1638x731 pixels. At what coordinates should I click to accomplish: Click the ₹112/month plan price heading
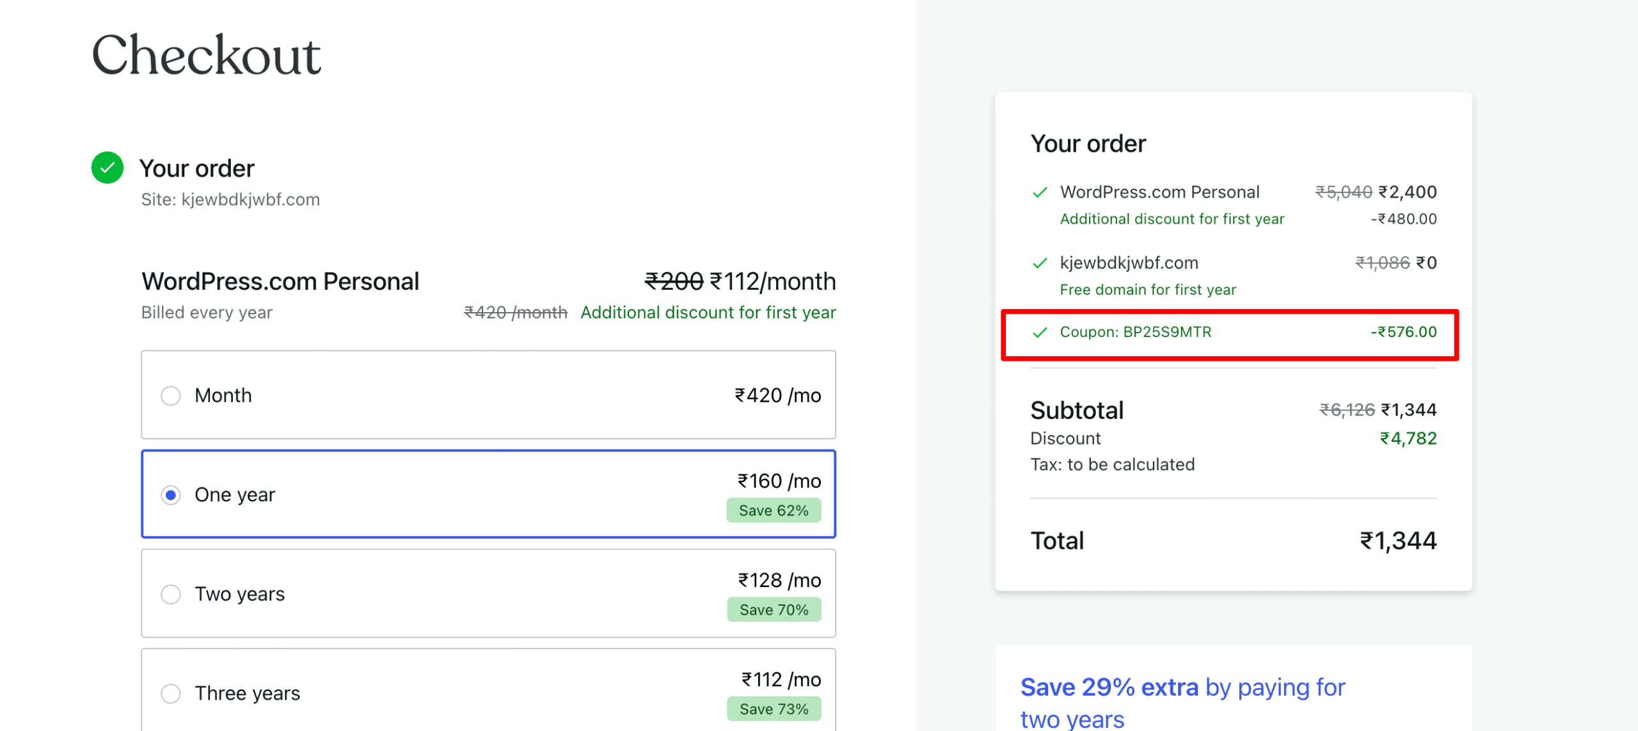773,281
